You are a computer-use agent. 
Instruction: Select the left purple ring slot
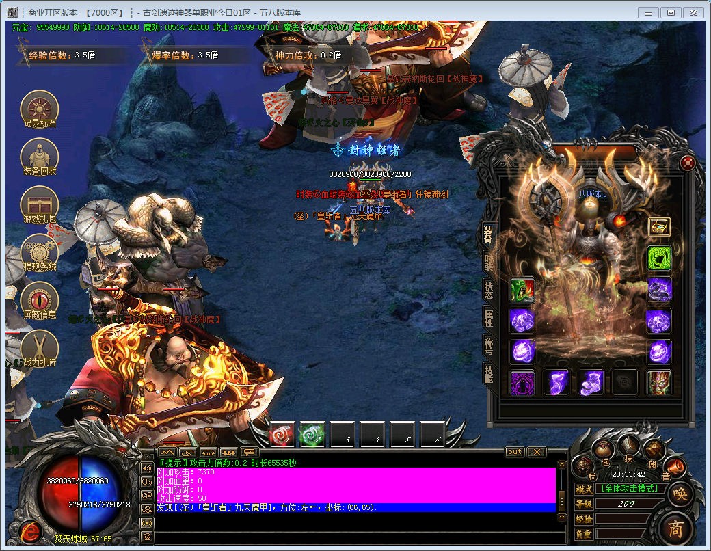tap(522, 352)
